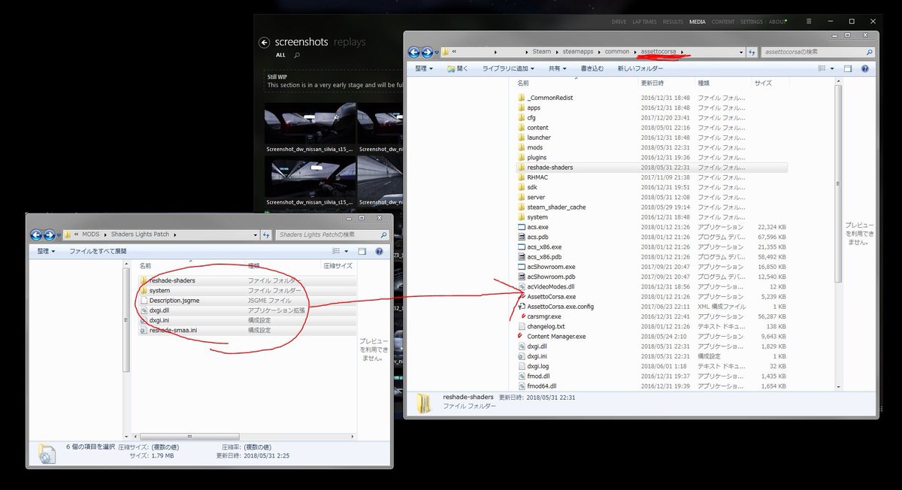The height and width of the screenshot is (490, 902).
Task: Select the fmod64.dll file row
Action: pos(652,386)
